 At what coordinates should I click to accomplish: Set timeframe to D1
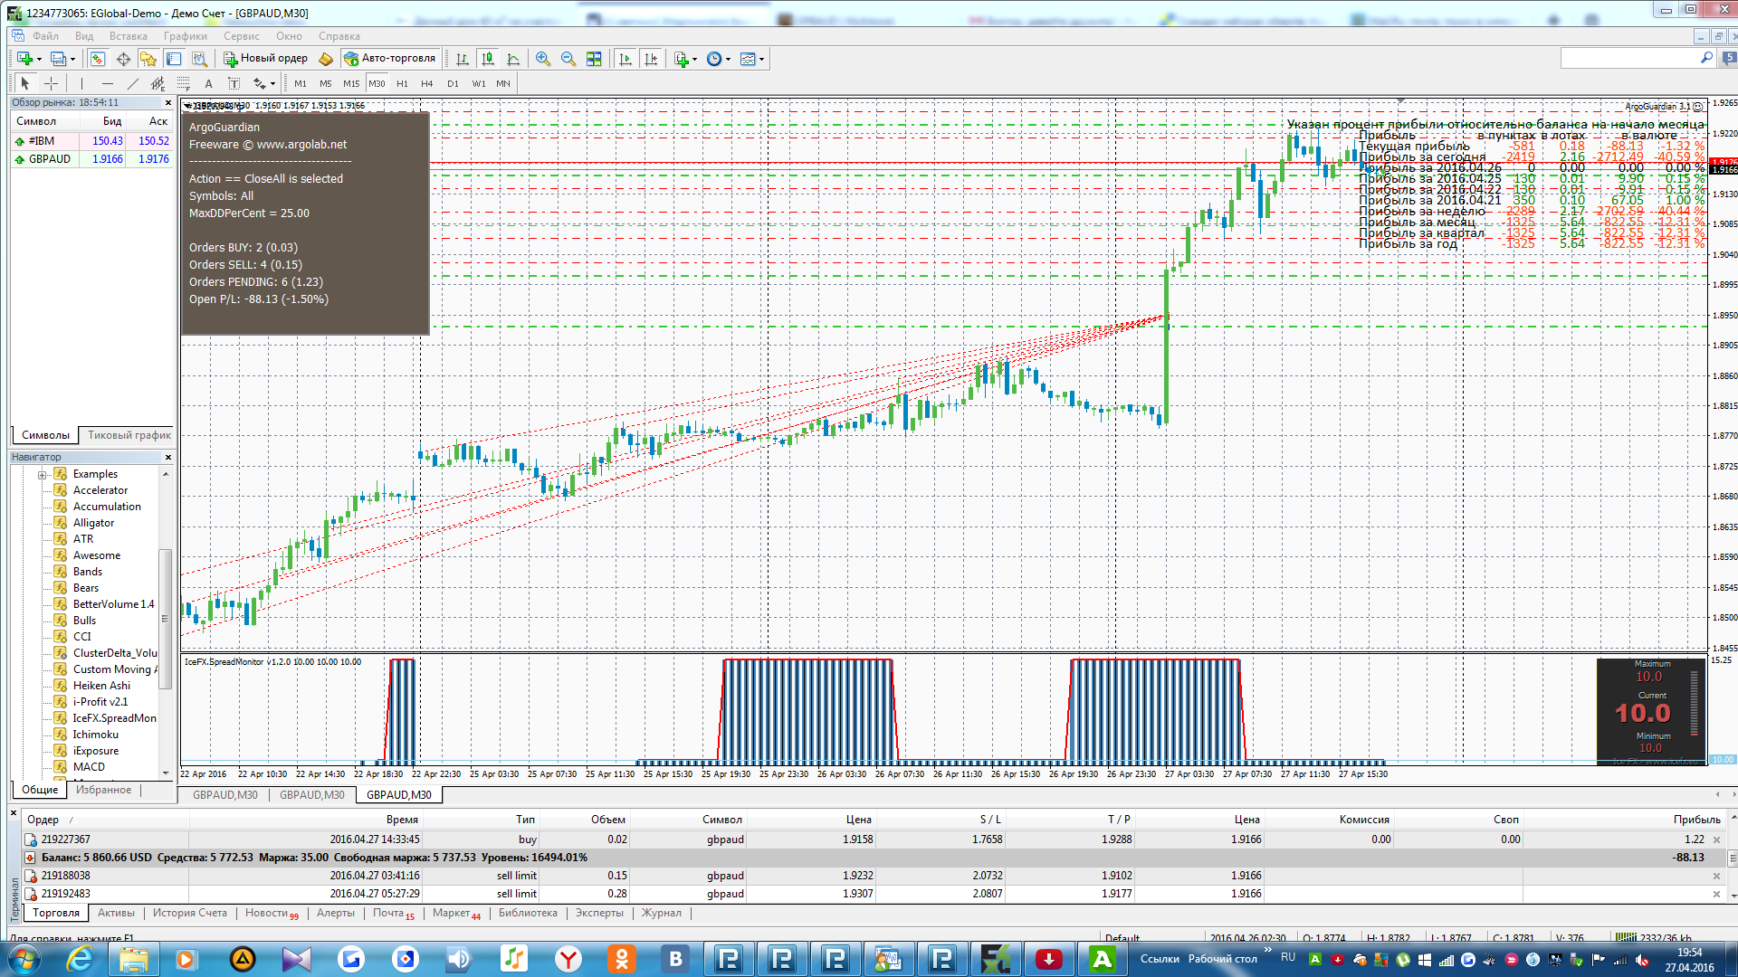pos(453,83)
